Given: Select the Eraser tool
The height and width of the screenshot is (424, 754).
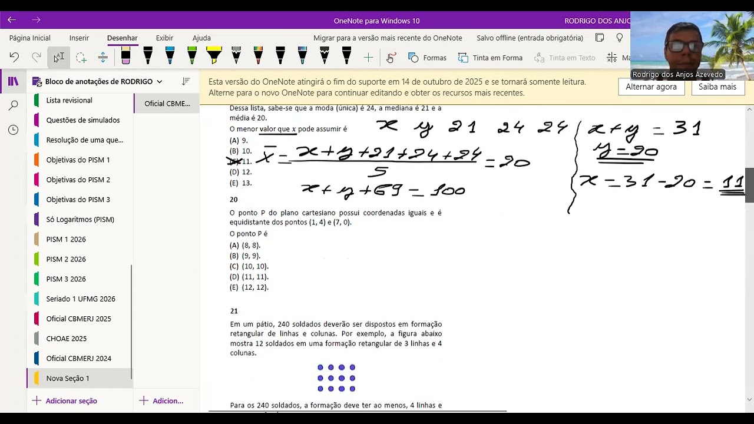Looking at the screenshot, I should [125, 57].
